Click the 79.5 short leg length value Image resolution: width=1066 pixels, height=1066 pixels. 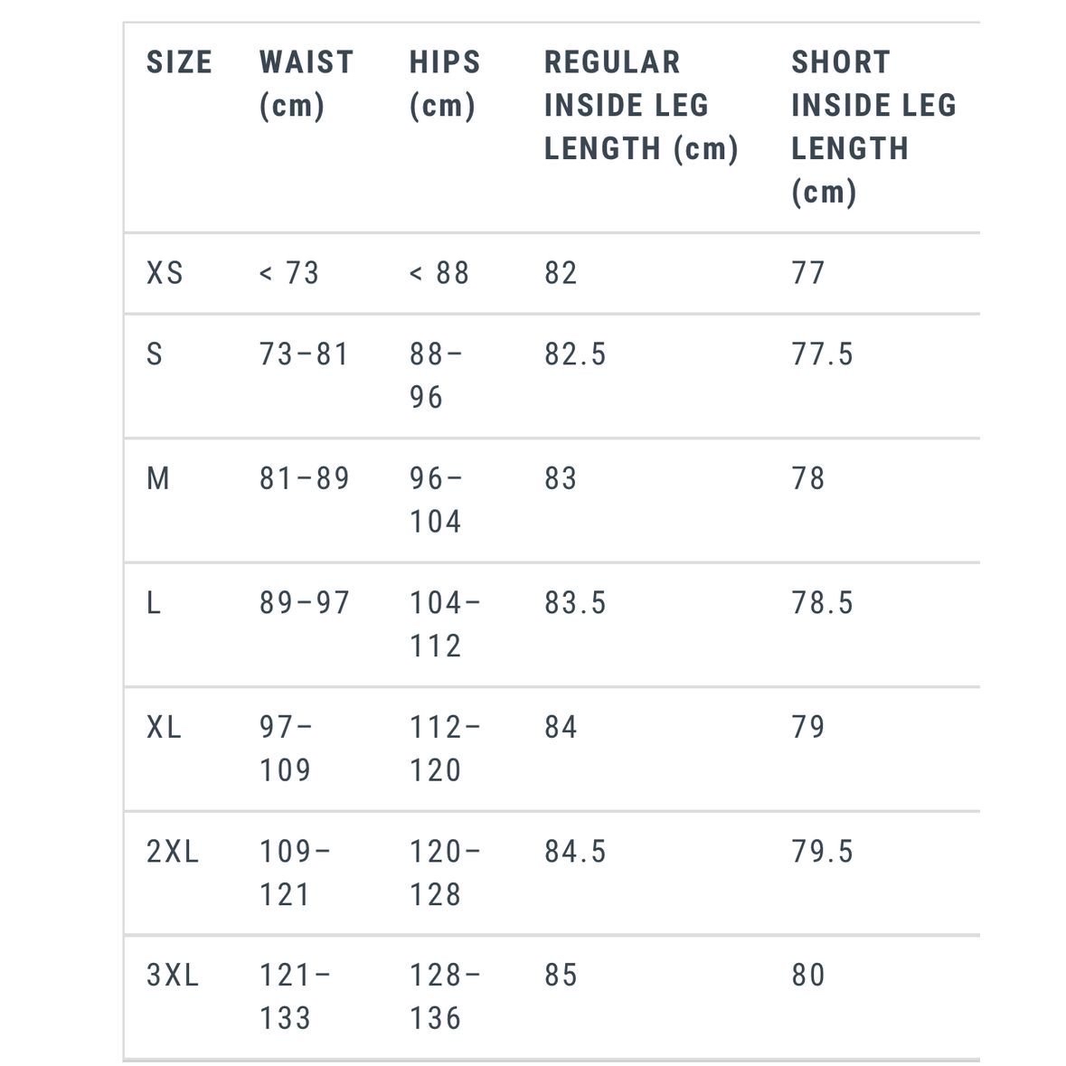coord(822,852)
